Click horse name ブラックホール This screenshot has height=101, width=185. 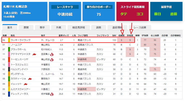pyautogui.click(x=18, y=50)
